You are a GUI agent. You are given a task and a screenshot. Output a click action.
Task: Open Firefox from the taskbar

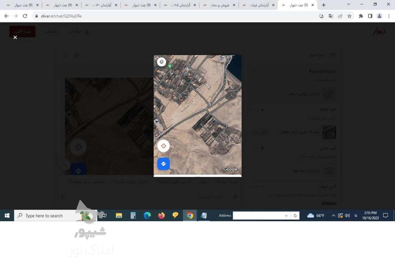click(161, 215)
